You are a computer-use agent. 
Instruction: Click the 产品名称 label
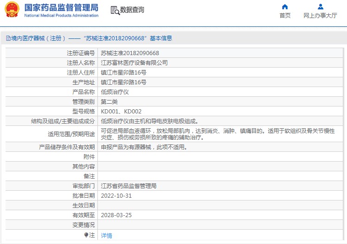point(84,92)
